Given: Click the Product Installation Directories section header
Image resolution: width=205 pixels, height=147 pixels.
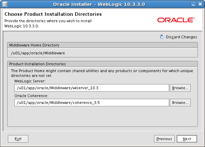Looking at the screenshot, I should [38, 64].
